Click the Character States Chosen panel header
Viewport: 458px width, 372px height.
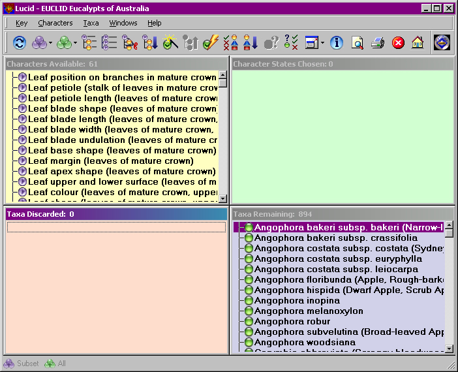[343, 64]
